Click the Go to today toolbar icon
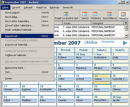This screenshot has width=130, height=107. tap(66, 14)
